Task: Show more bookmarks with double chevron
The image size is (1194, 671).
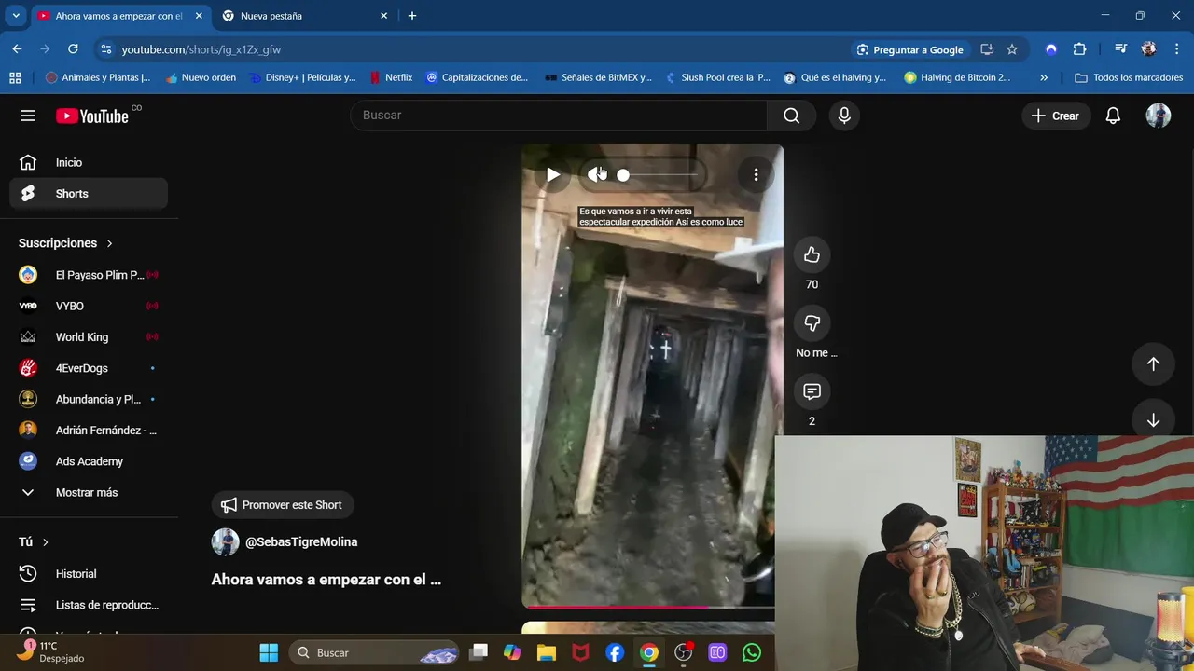Action: (x=1044, y=77)
